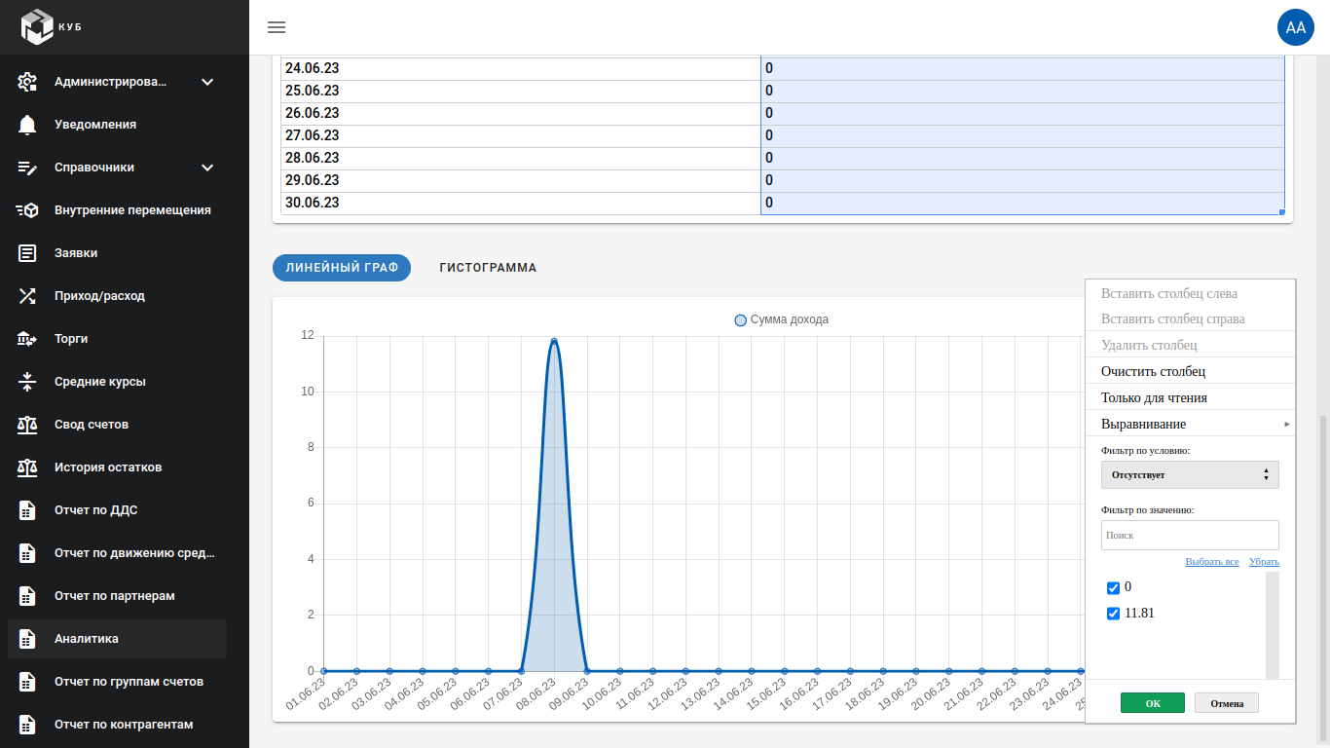The image size is (1330, 748).
Task: Select the value cell beside 29.06.23
Action: pos(1022,180)
